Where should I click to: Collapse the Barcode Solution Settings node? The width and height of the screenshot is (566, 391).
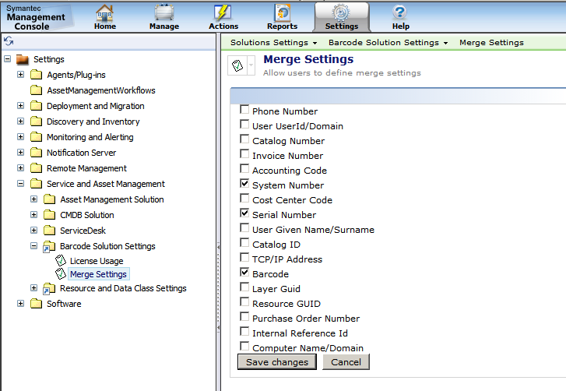[34, 246]
